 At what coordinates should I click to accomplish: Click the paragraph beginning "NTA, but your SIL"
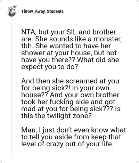(71, 49)
